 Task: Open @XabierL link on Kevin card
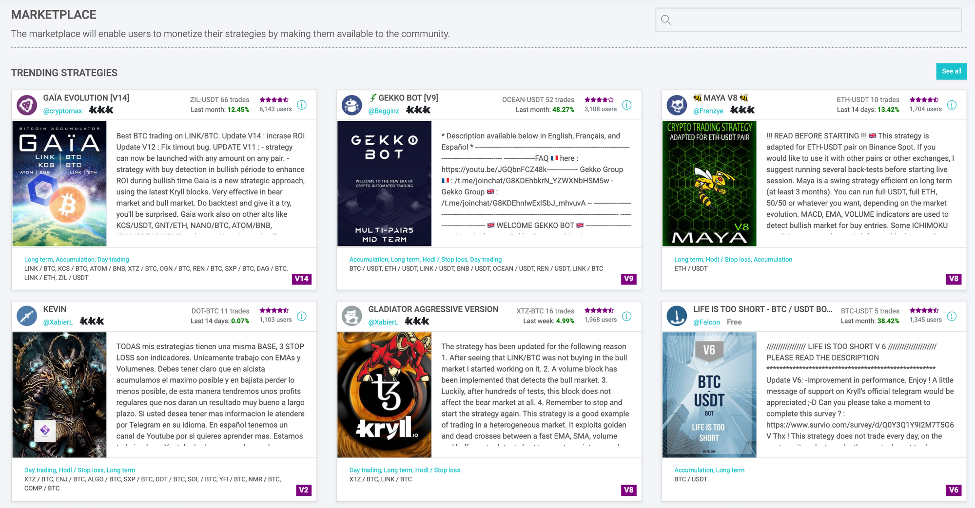(x=58, y=322)
